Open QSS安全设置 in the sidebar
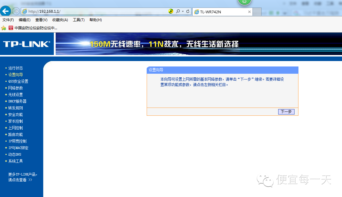The image size is (342, 197). (x=18, y=81)
